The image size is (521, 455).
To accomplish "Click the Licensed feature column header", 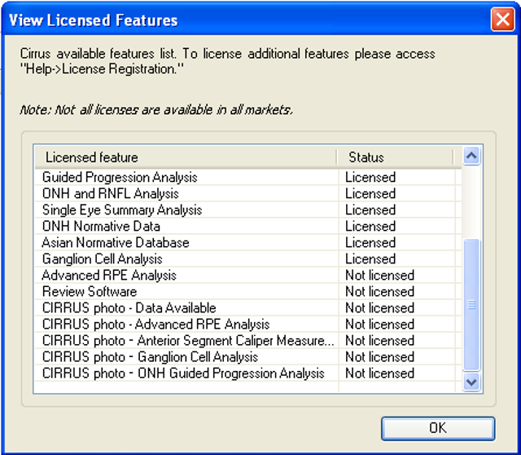I will point(186,157).
